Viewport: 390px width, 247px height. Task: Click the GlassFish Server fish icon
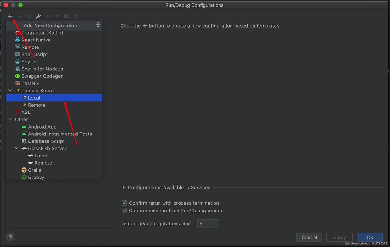[24, 148]
